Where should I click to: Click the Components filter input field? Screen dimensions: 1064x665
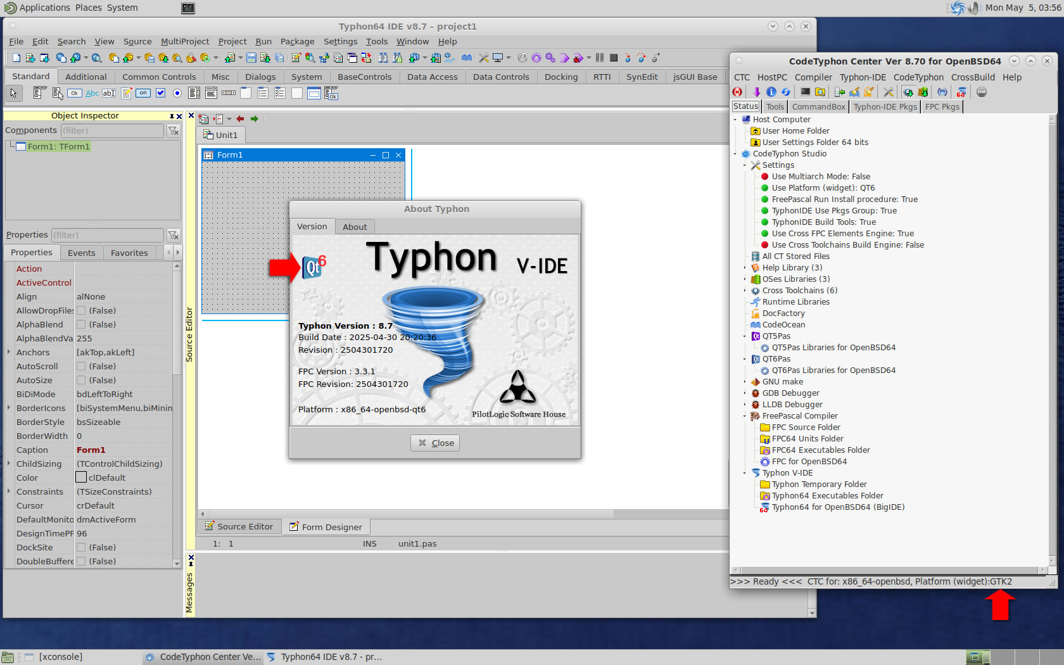pos(112,130)
